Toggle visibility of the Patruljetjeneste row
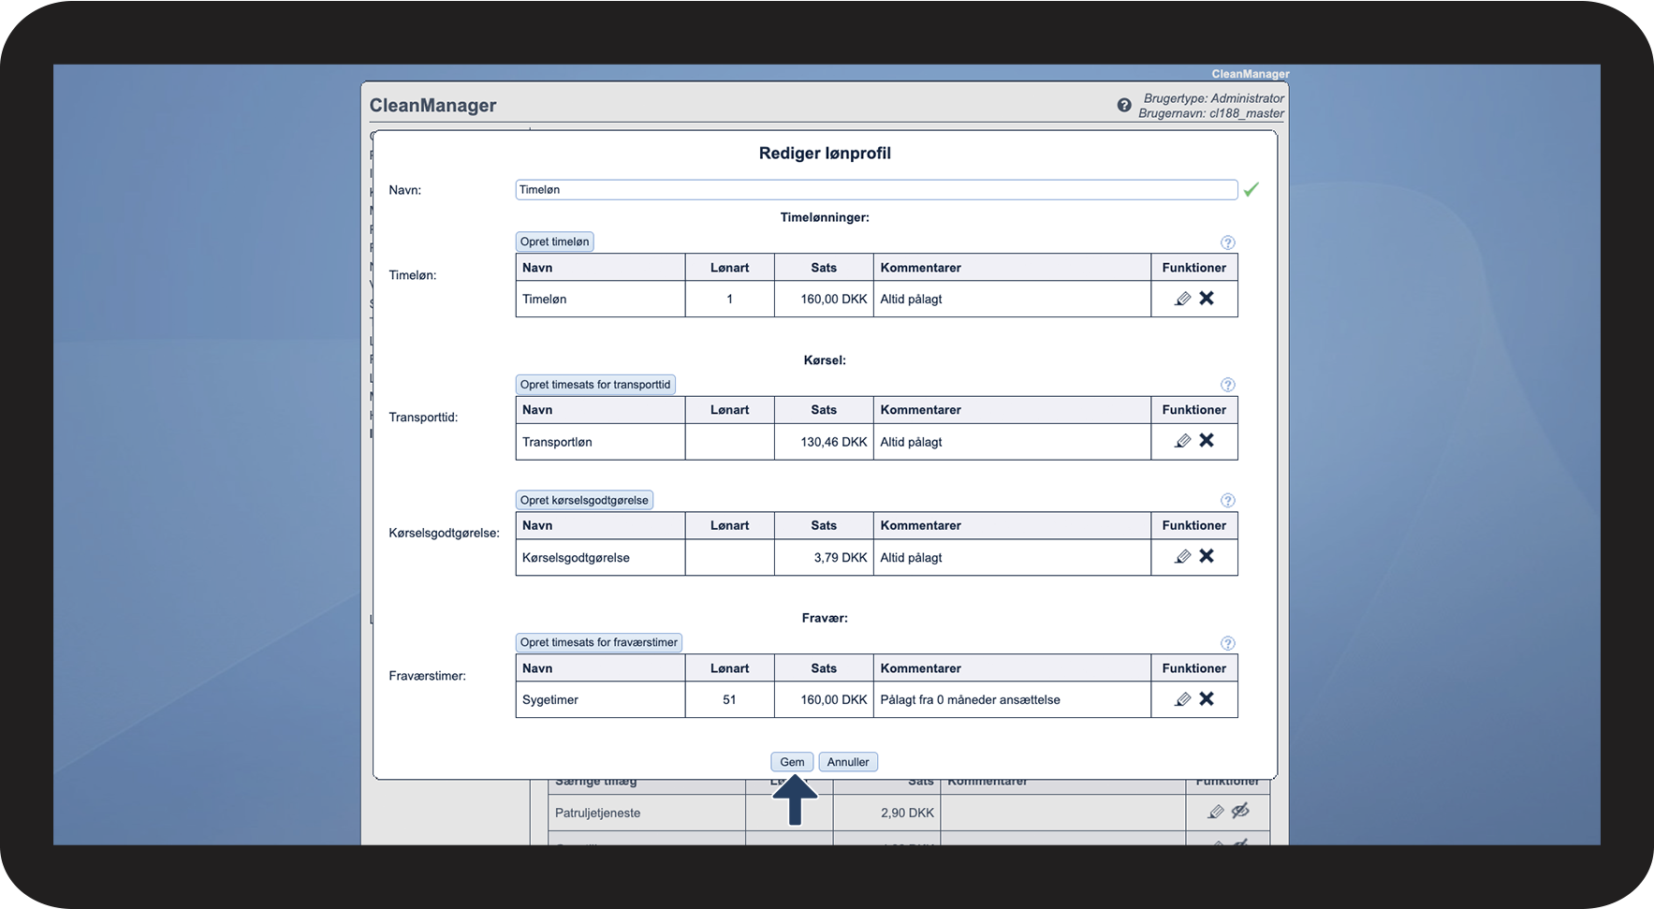 pyautogui.click(x=1240, y=811)
